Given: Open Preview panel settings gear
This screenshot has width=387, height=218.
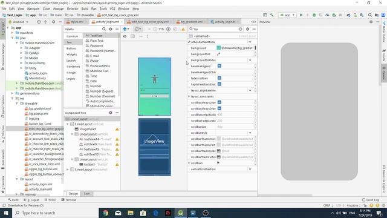Looking at the screenshot, I should (x=371, y=22).
